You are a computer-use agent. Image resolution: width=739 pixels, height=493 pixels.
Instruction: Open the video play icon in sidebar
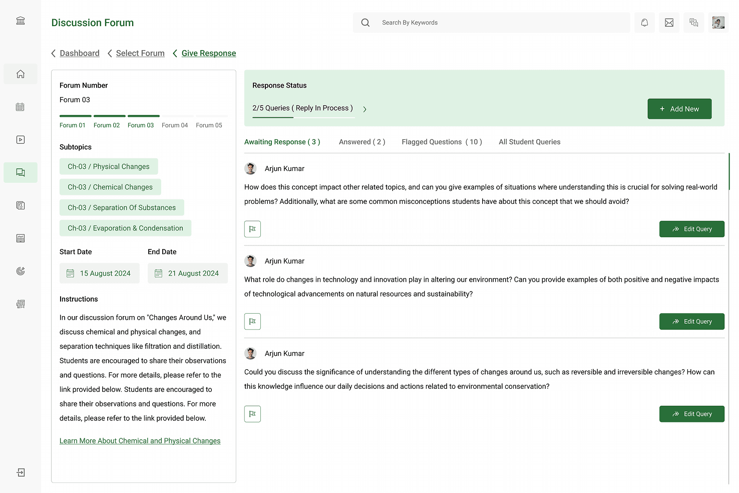coord(21,140)
